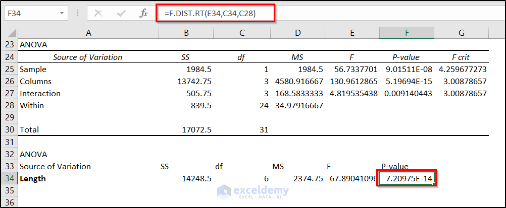
Task: Click the SS value 14248.5
Action: 197,179
